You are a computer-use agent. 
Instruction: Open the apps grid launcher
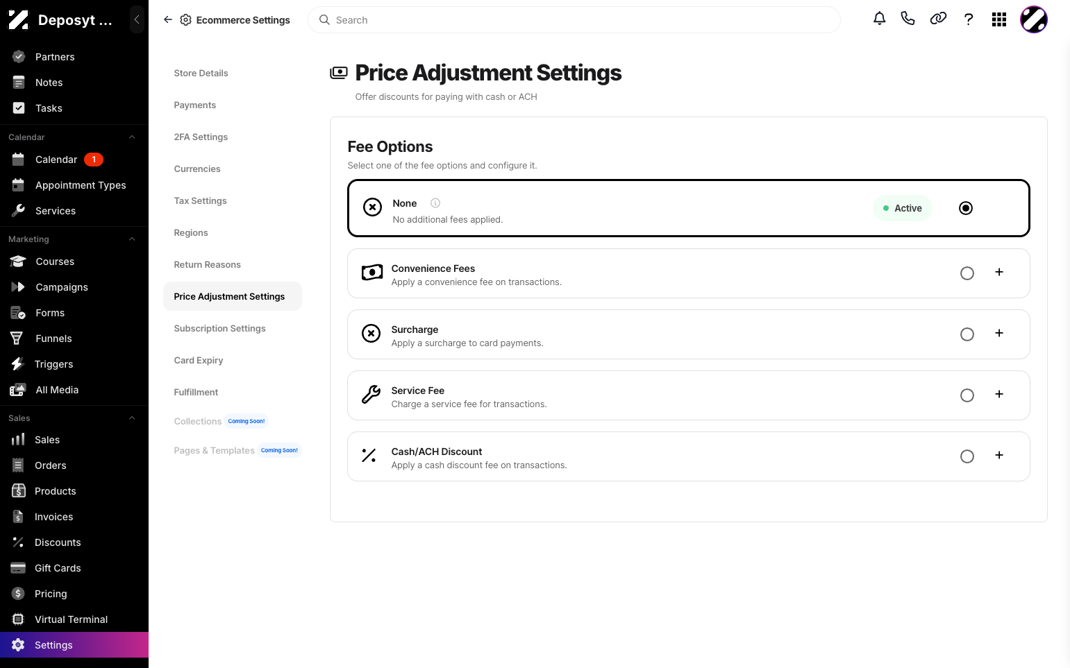[999, 19]
